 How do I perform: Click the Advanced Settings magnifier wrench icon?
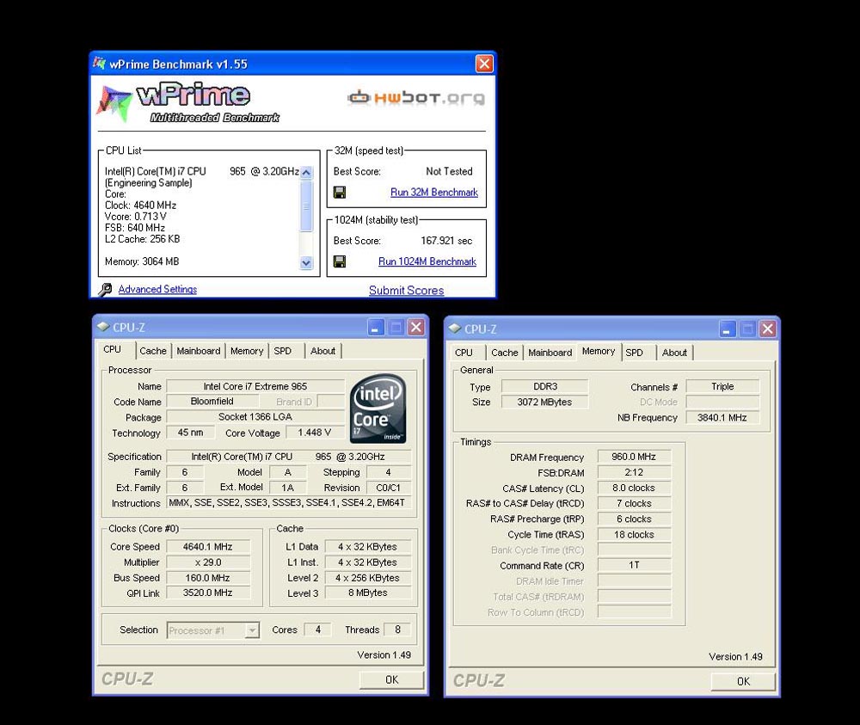(105, 289)
